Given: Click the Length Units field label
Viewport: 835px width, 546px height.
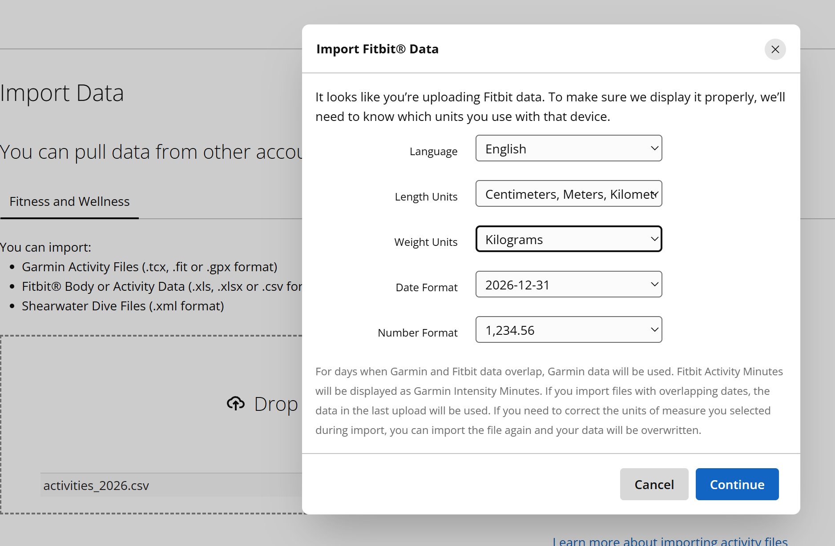Looking at the screenshot, I should 426,197.
